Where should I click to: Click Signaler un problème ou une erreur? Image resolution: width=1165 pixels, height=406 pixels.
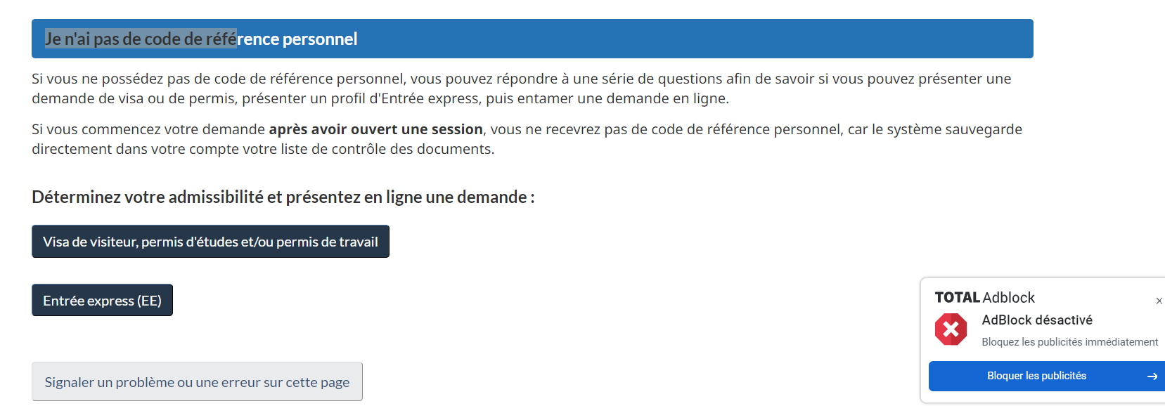coord(197,381)
